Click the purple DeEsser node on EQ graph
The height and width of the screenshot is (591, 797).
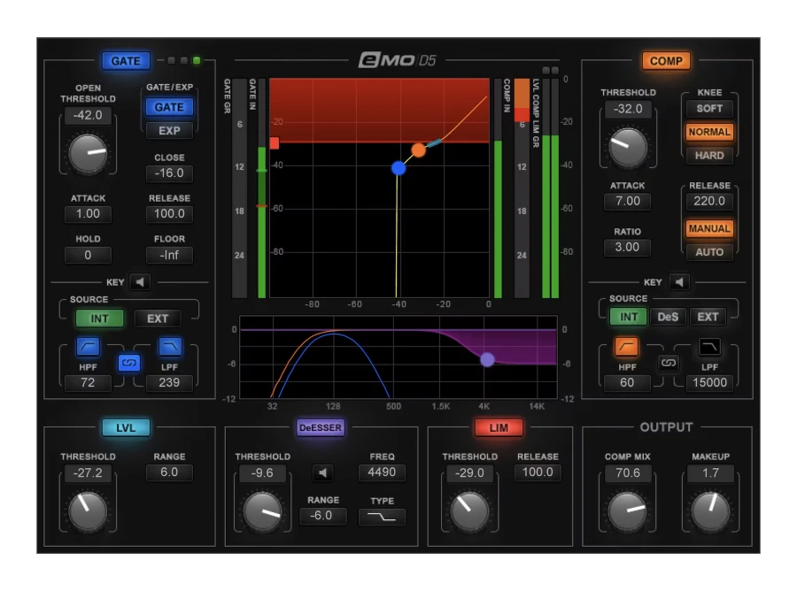point(487,359)
